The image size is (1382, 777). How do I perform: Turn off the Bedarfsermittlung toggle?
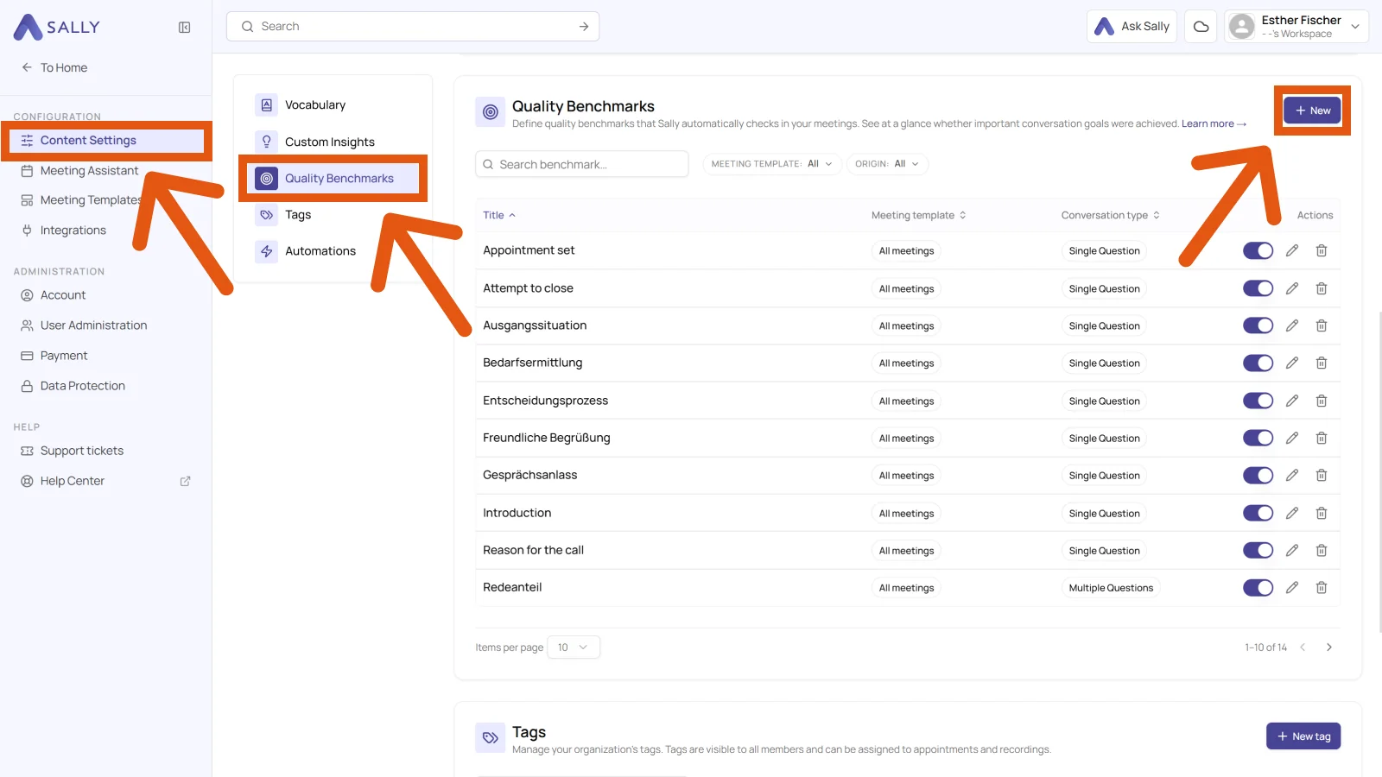coord(1258,363)
